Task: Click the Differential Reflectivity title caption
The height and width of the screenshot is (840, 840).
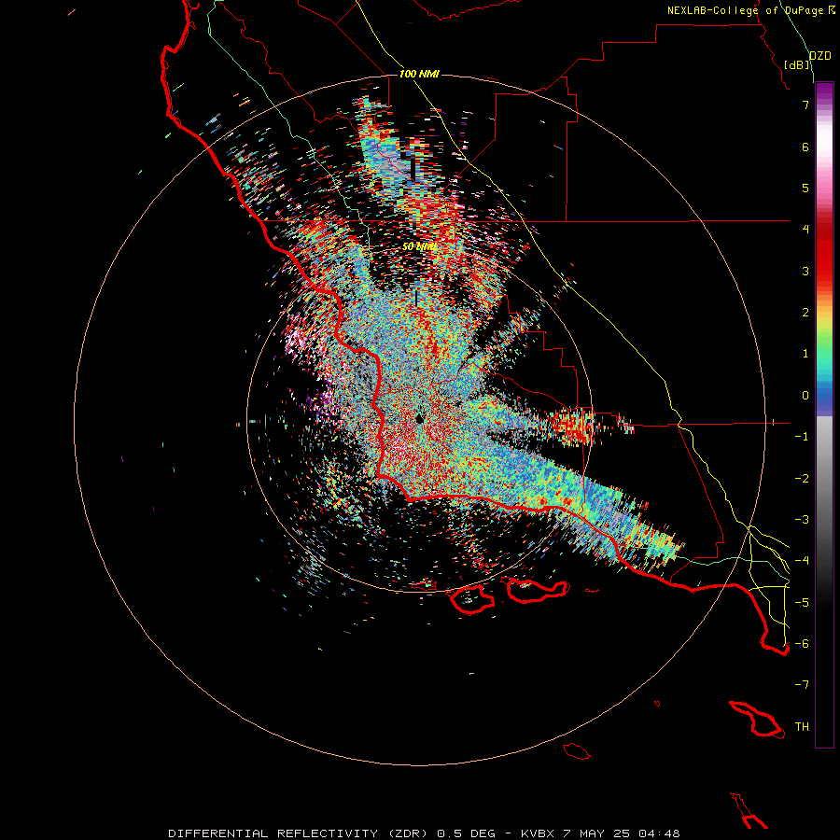Action: [x=424, y=833]
